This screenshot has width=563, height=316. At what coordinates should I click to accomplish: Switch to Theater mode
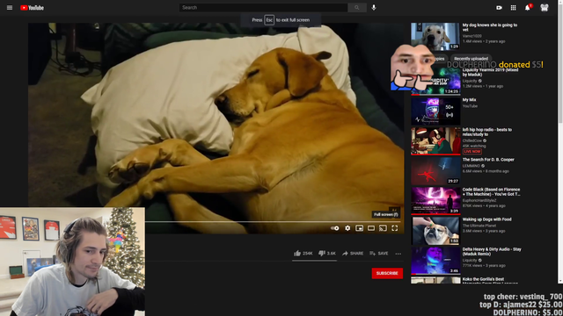[371, 228]
